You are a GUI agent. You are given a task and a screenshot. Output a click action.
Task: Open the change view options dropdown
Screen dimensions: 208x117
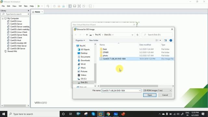pos(160,40)
